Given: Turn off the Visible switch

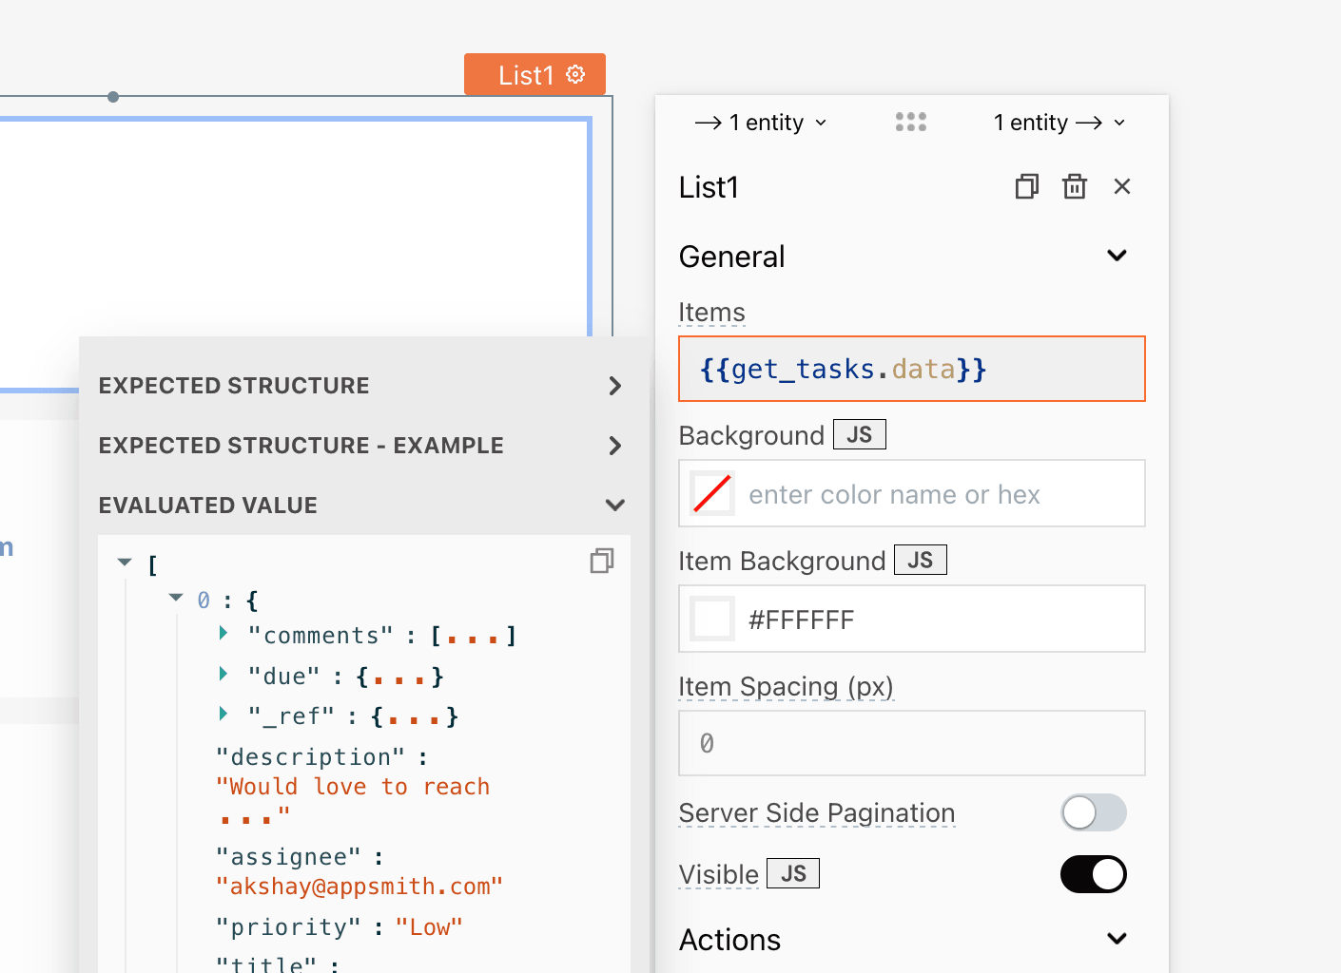Looking at the screenshot, I should coord(1093,874).
